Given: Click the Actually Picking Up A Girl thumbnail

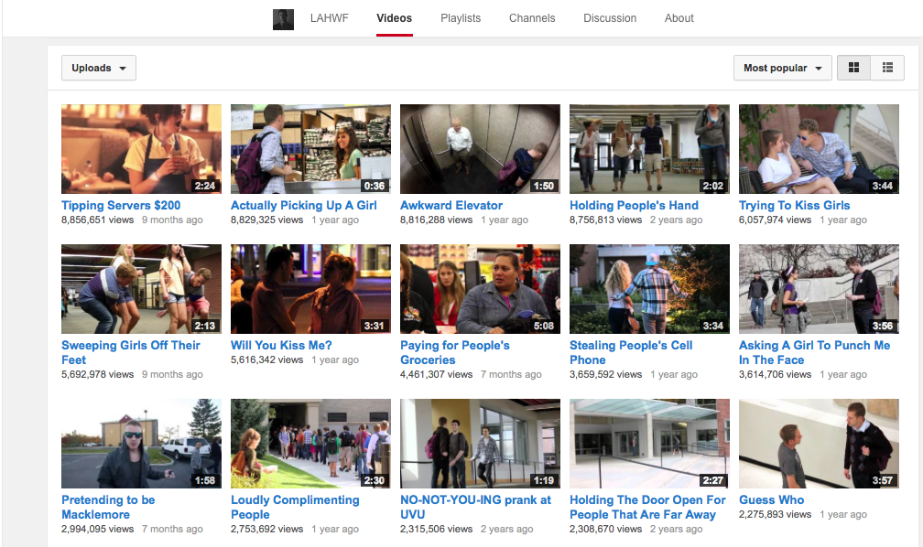Looking at the screenshot, I should click(310, 149).
